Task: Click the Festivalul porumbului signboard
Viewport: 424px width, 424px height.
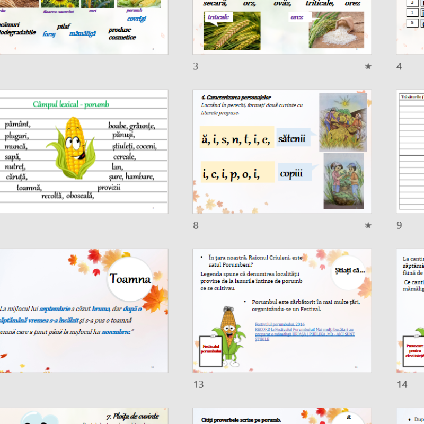Action: coord(211,349)
